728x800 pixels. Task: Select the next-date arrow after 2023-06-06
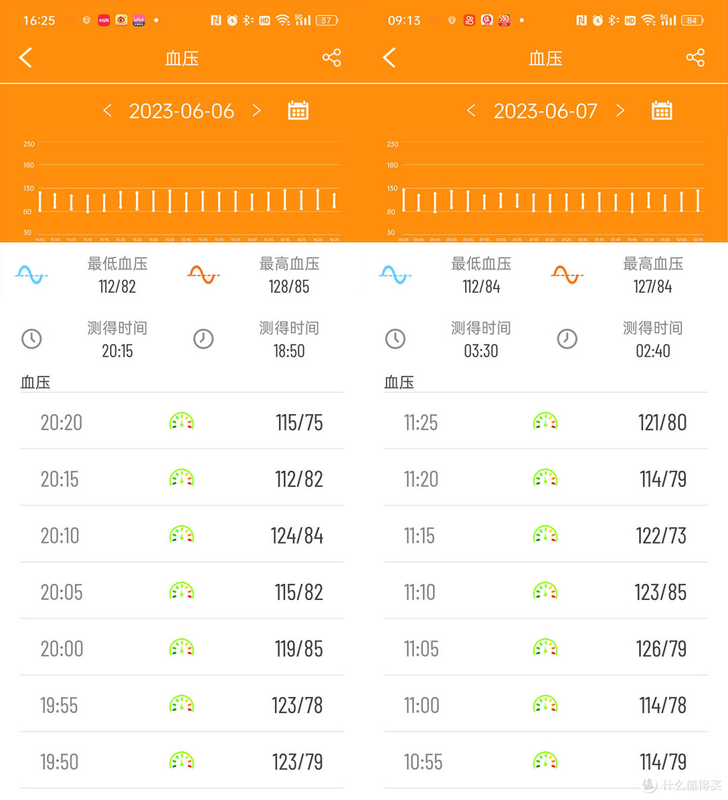[x=257, y=110]
